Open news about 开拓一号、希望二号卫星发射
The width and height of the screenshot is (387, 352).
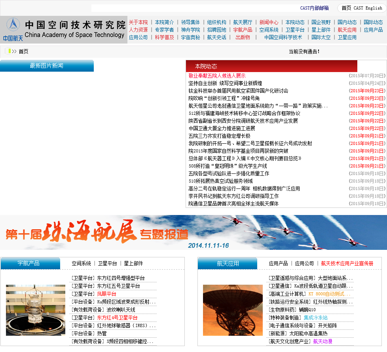click(250, 143)
